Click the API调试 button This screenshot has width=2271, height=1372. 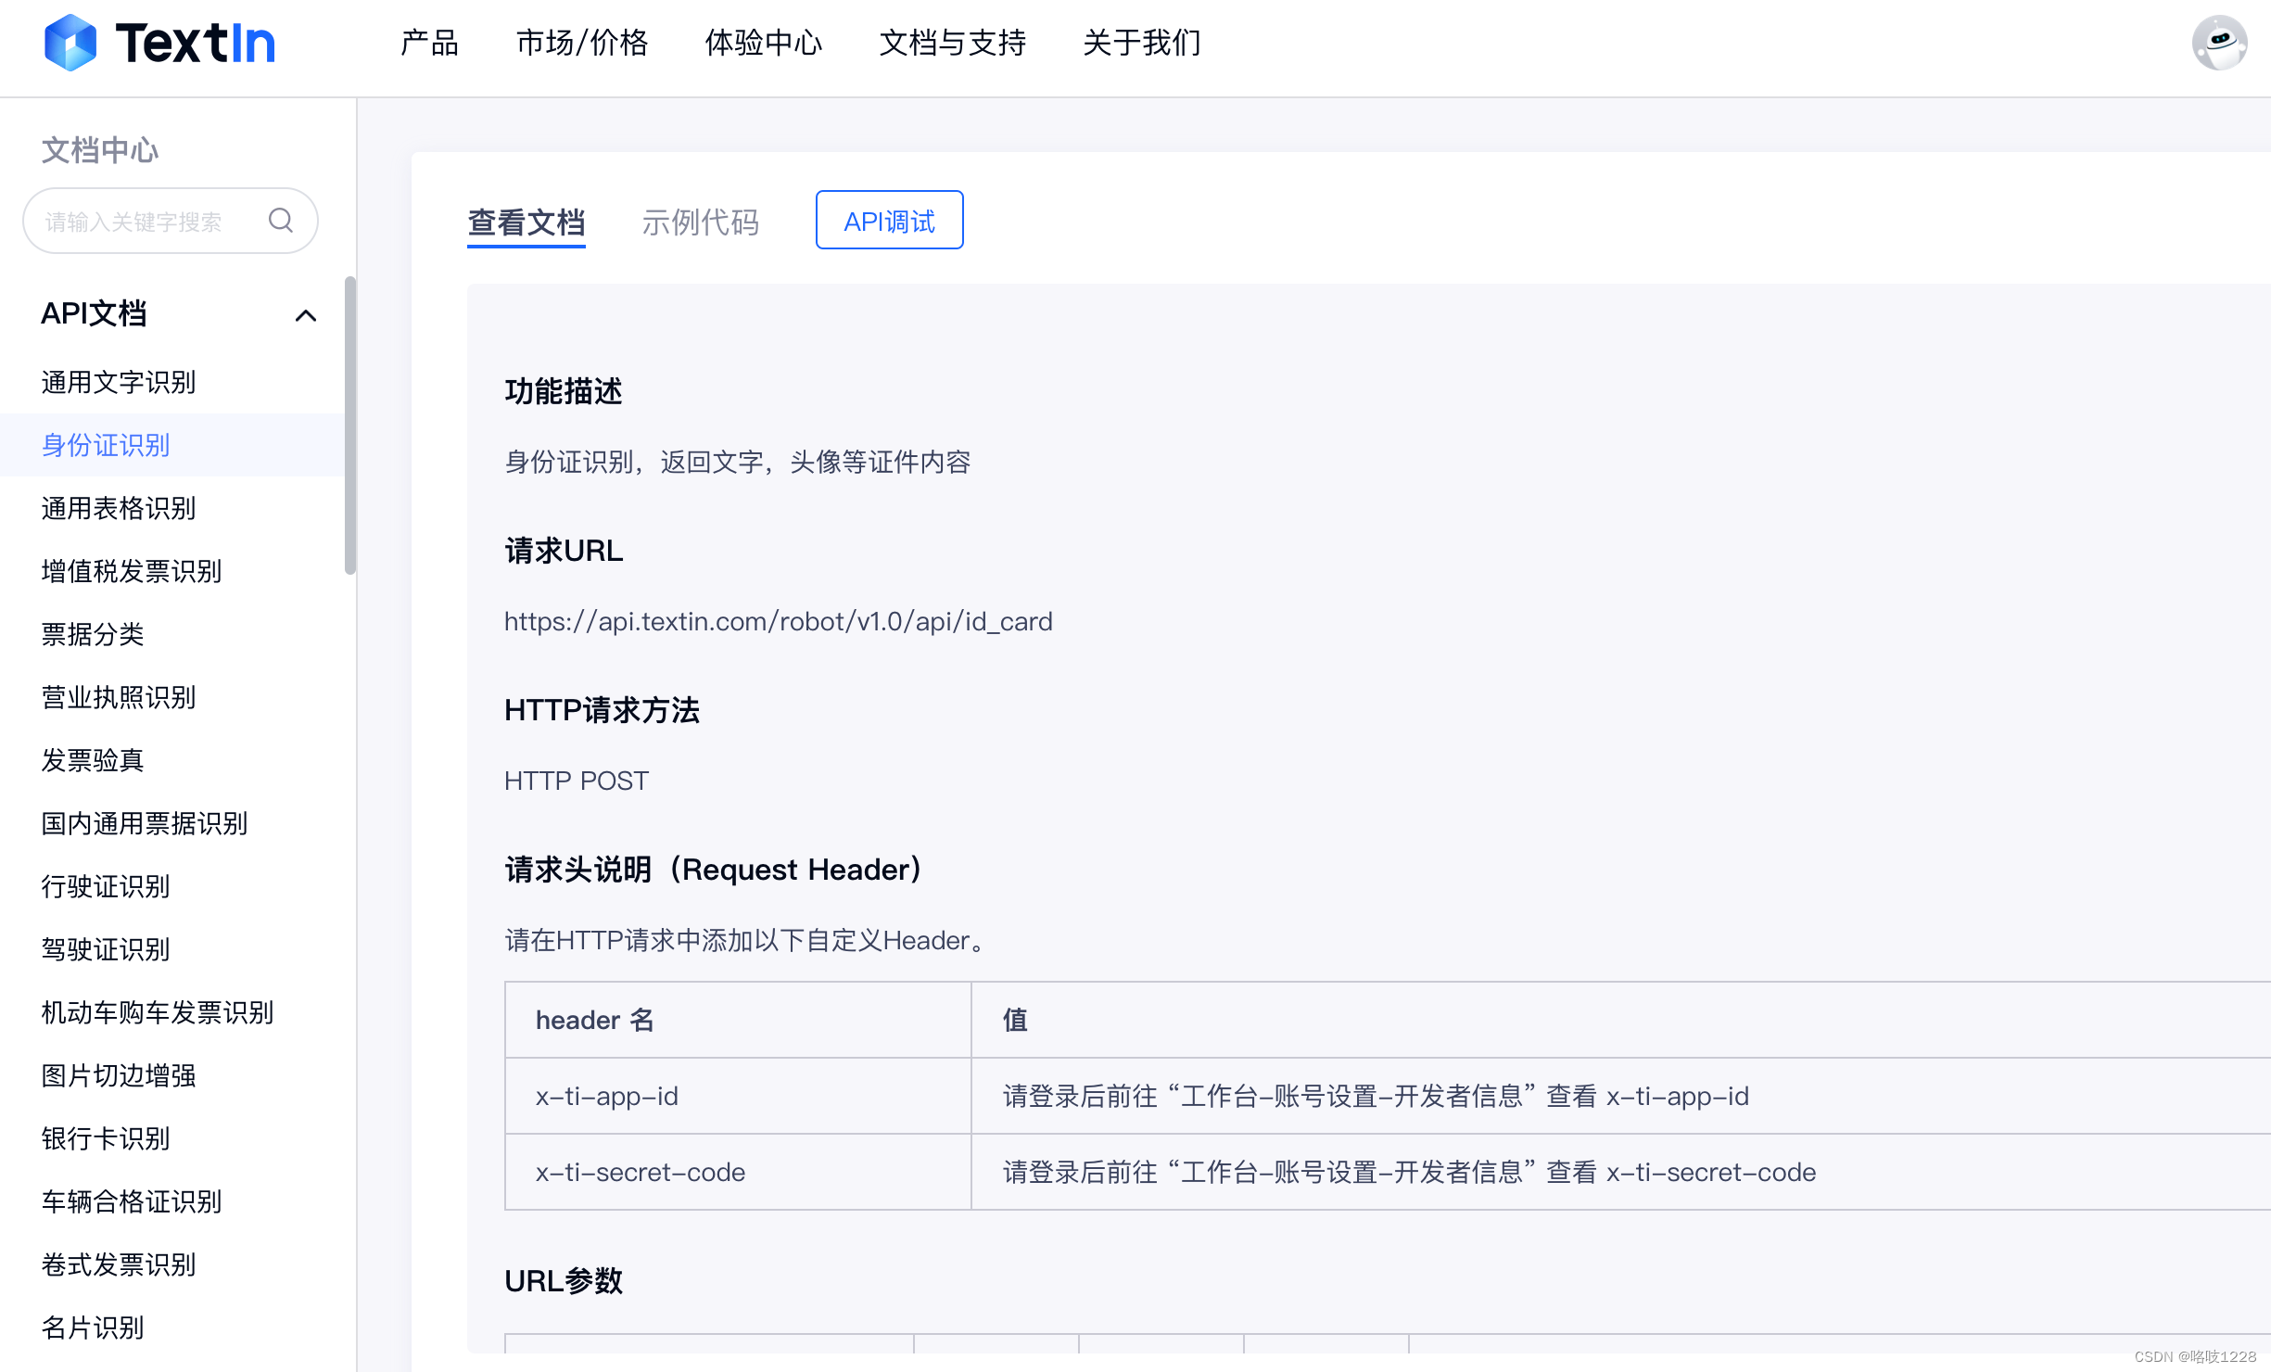coord(889,221)
